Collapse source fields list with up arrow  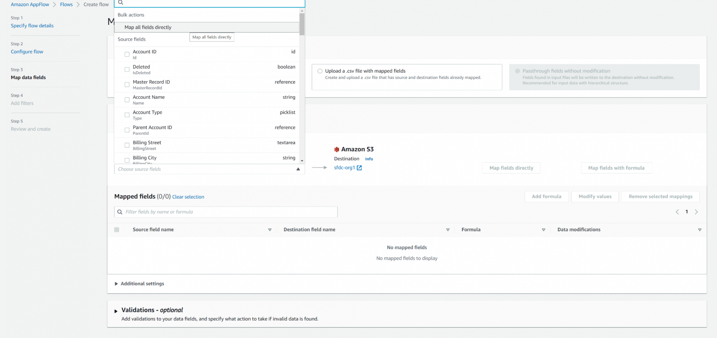point(298,169)
